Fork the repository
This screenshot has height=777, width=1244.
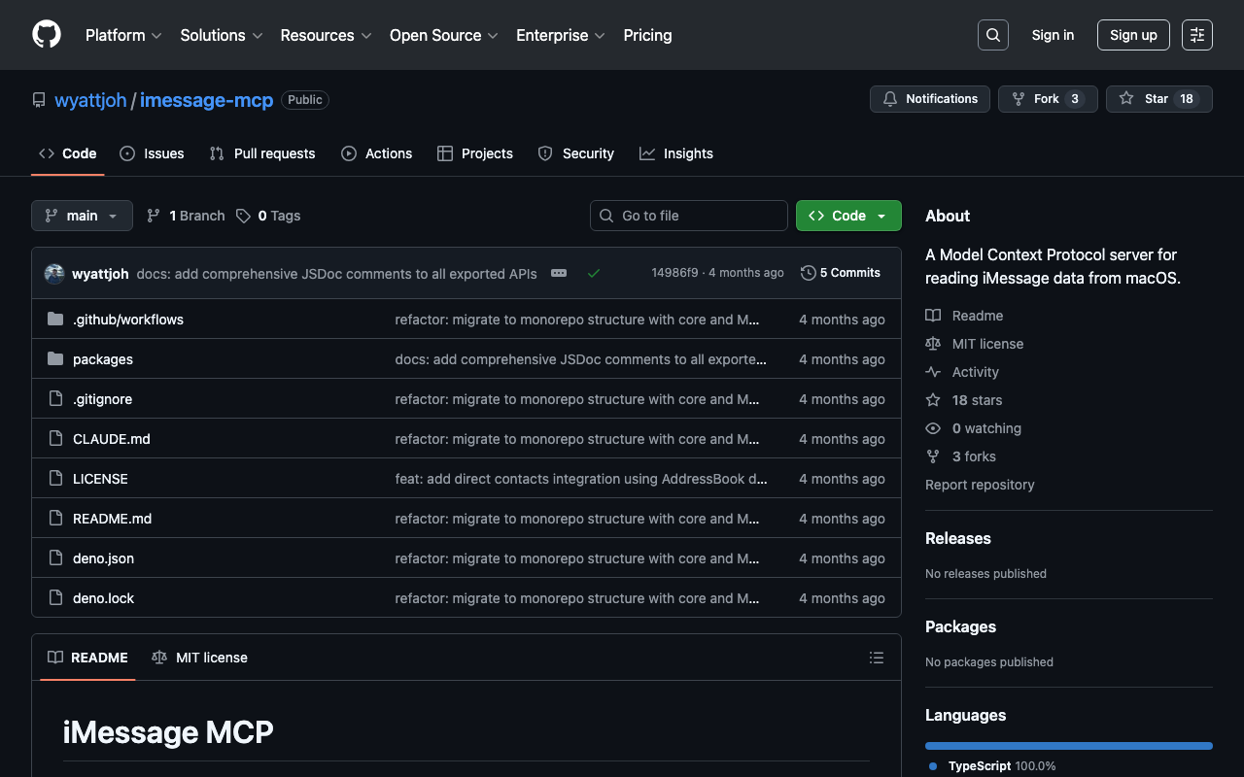pyautogui.click(x=1047, y=99)
